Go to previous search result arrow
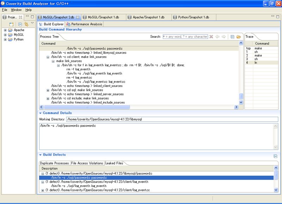 point(217,37)
